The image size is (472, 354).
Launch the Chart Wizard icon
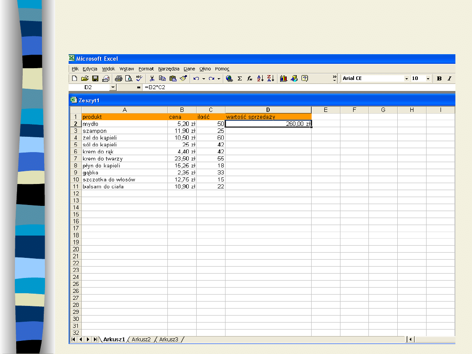[284, 79]
